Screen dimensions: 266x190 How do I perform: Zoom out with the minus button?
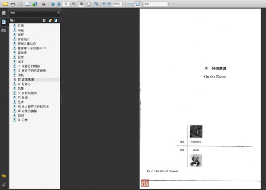(104, 4)
